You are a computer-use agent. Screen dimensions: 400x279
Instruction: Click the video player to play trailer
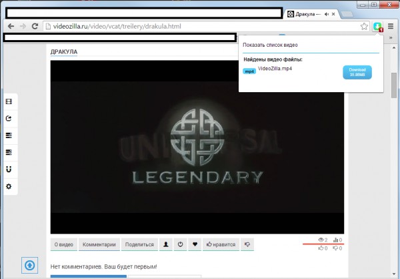197,147
